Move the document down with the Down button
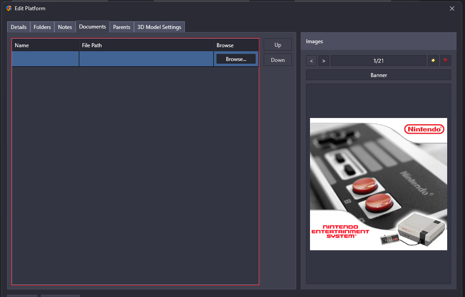 click(x=277, y=60)
